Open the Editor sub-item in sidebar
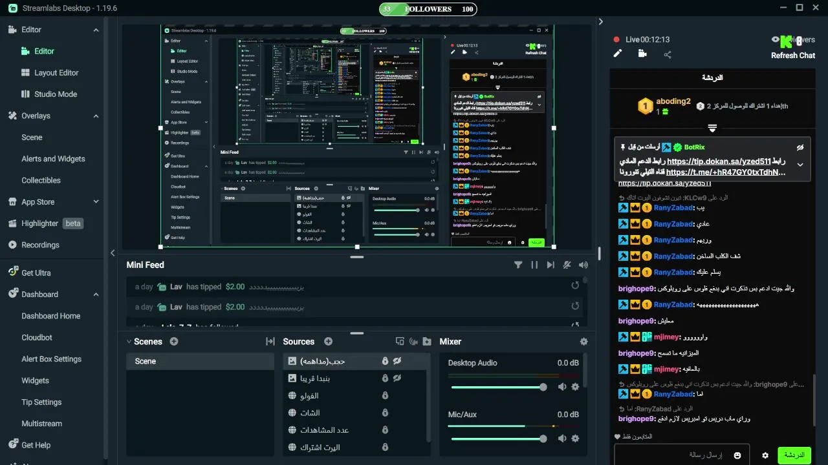Image resolution: width=828 pixels, height=465 pixels. (44, 51)
